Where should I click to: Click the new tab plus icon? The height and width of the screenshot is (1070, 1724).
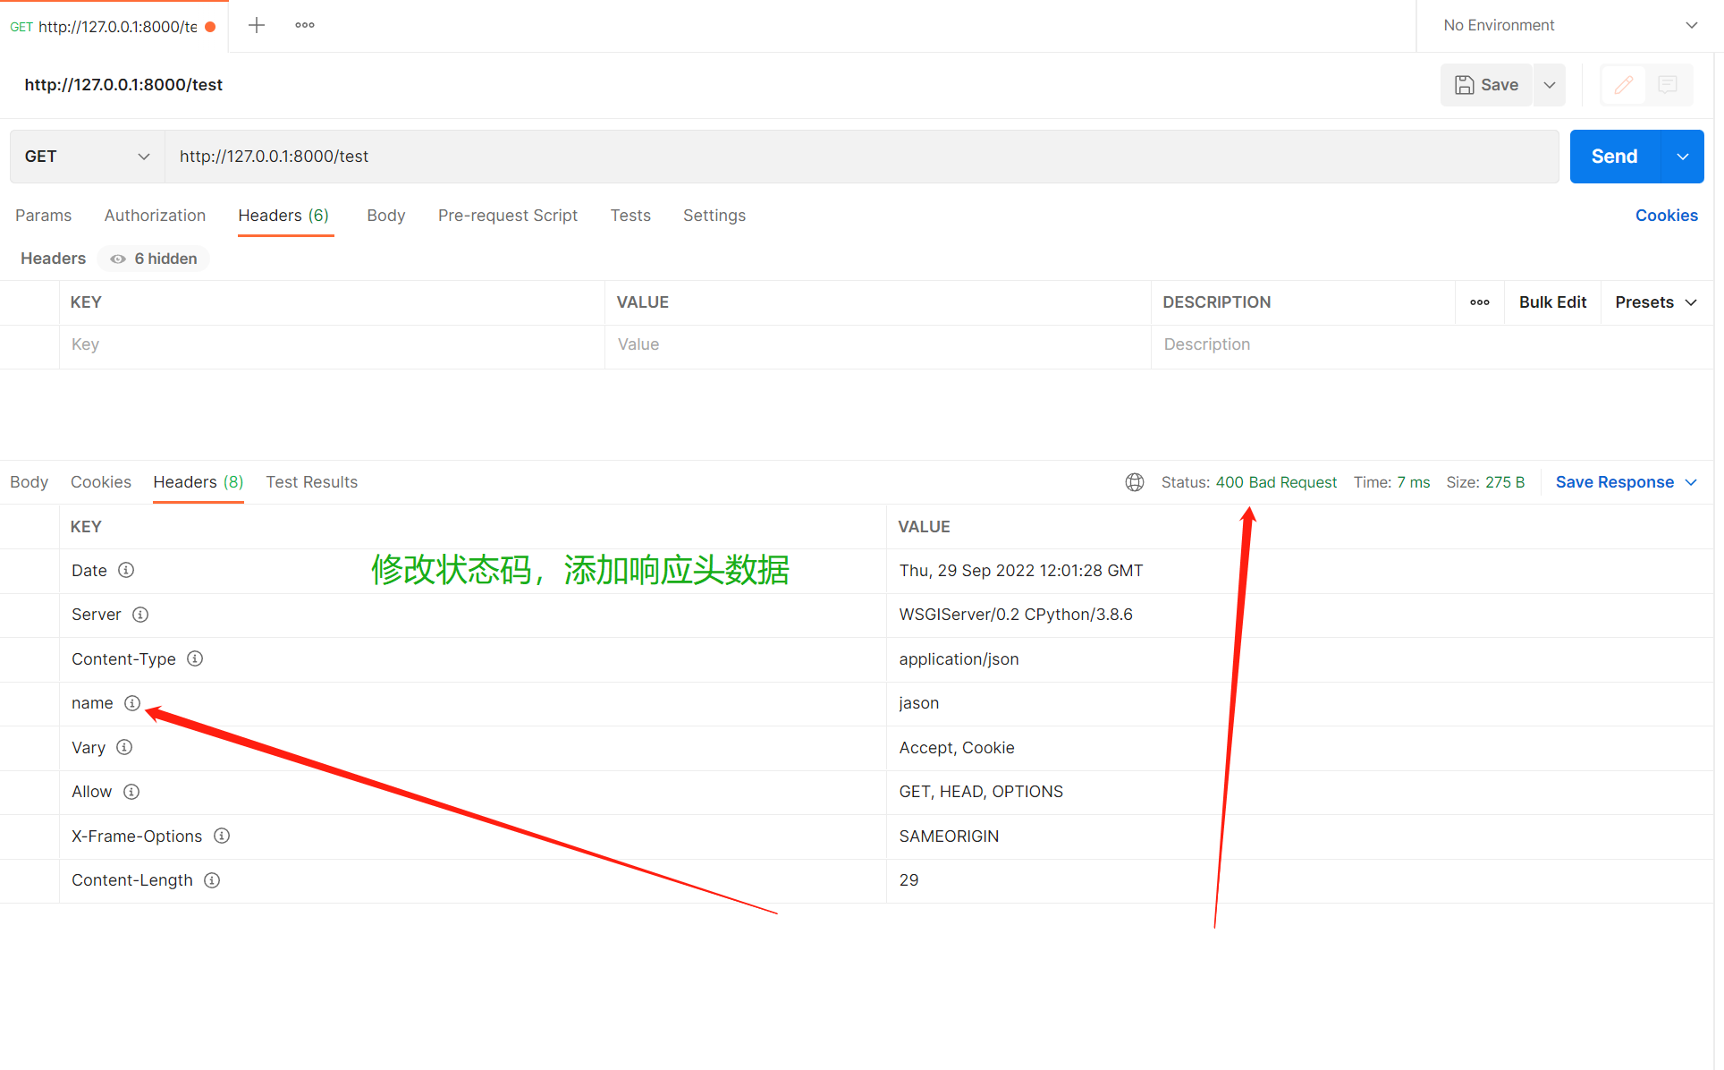pos(257,25)
